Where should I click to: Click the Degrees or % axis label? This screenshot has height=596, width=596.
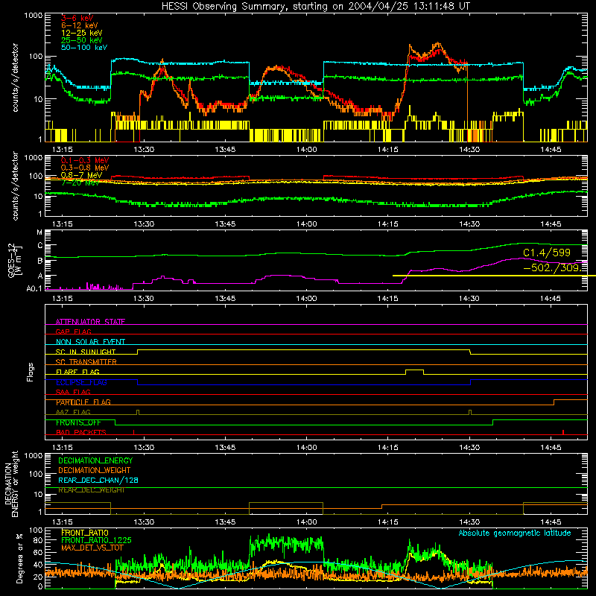pyautogui.click(x=20, y=558)
